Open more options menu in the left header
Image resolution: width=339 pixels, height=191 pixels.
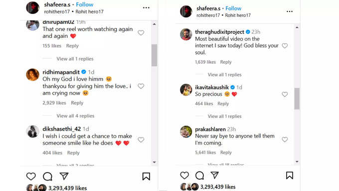(x=146, y=8)
